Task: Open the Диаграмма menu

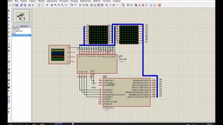Action: tap(52, 1)
